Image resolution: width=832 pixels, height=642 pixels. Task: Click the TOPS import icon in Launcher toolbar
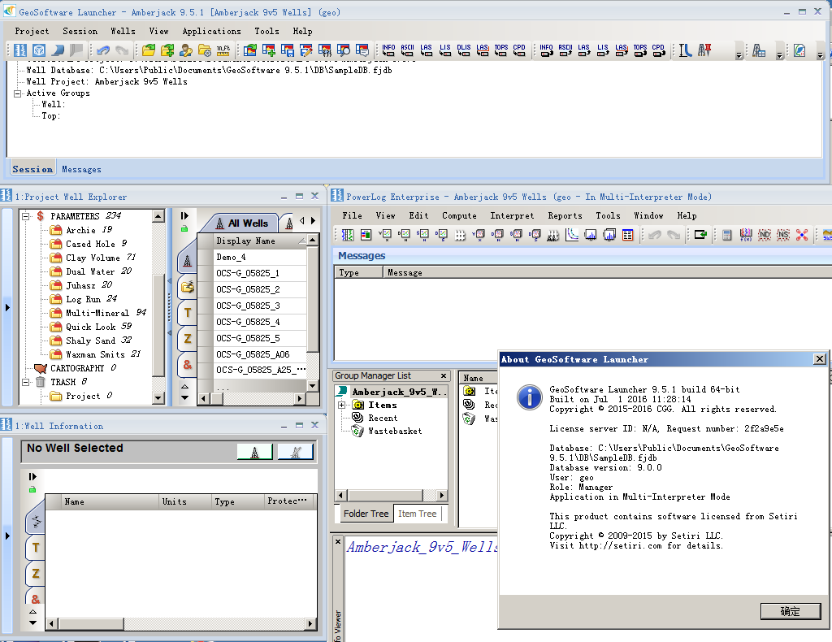click(500, 50)
